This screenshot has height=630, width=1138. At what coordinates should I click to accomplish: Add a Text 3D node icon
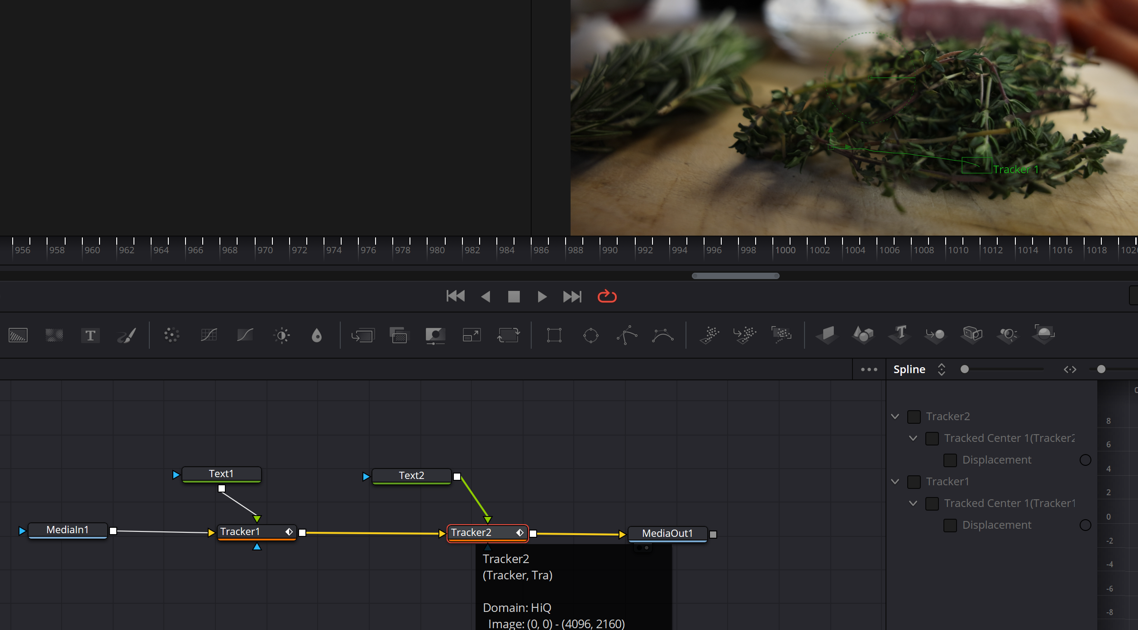point(900,334)
